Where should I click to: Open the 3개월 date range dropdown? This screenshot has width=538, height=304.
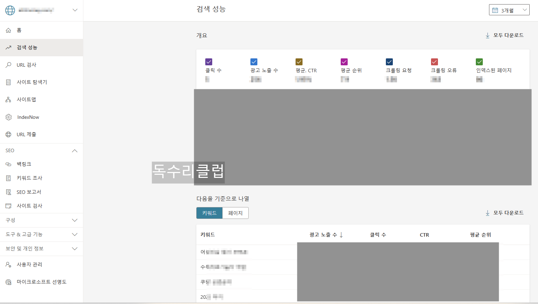point(509,10)
